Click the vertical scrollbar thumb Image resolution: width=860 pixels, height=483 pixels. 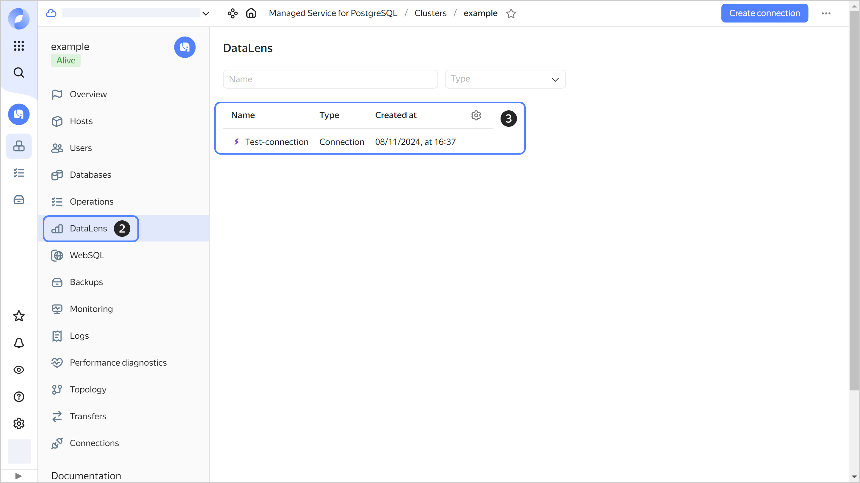(854, 201)
